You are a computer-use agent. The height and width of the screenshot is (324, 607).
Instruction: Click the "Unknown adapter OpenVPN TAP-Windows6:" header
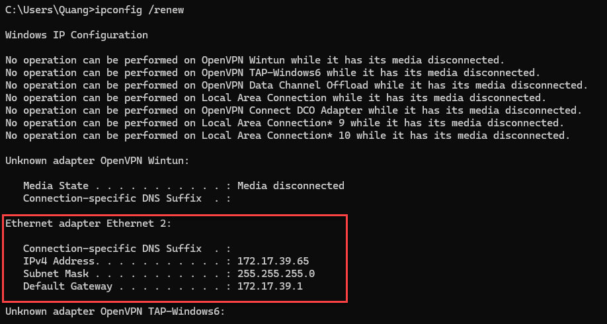click(x=115, y=311)
